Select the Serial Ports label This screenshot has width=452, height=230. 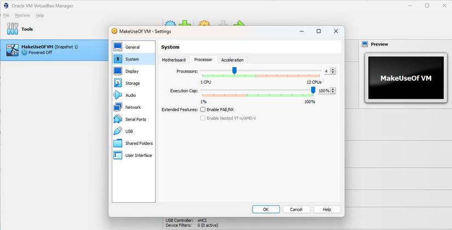coord(135,119)
